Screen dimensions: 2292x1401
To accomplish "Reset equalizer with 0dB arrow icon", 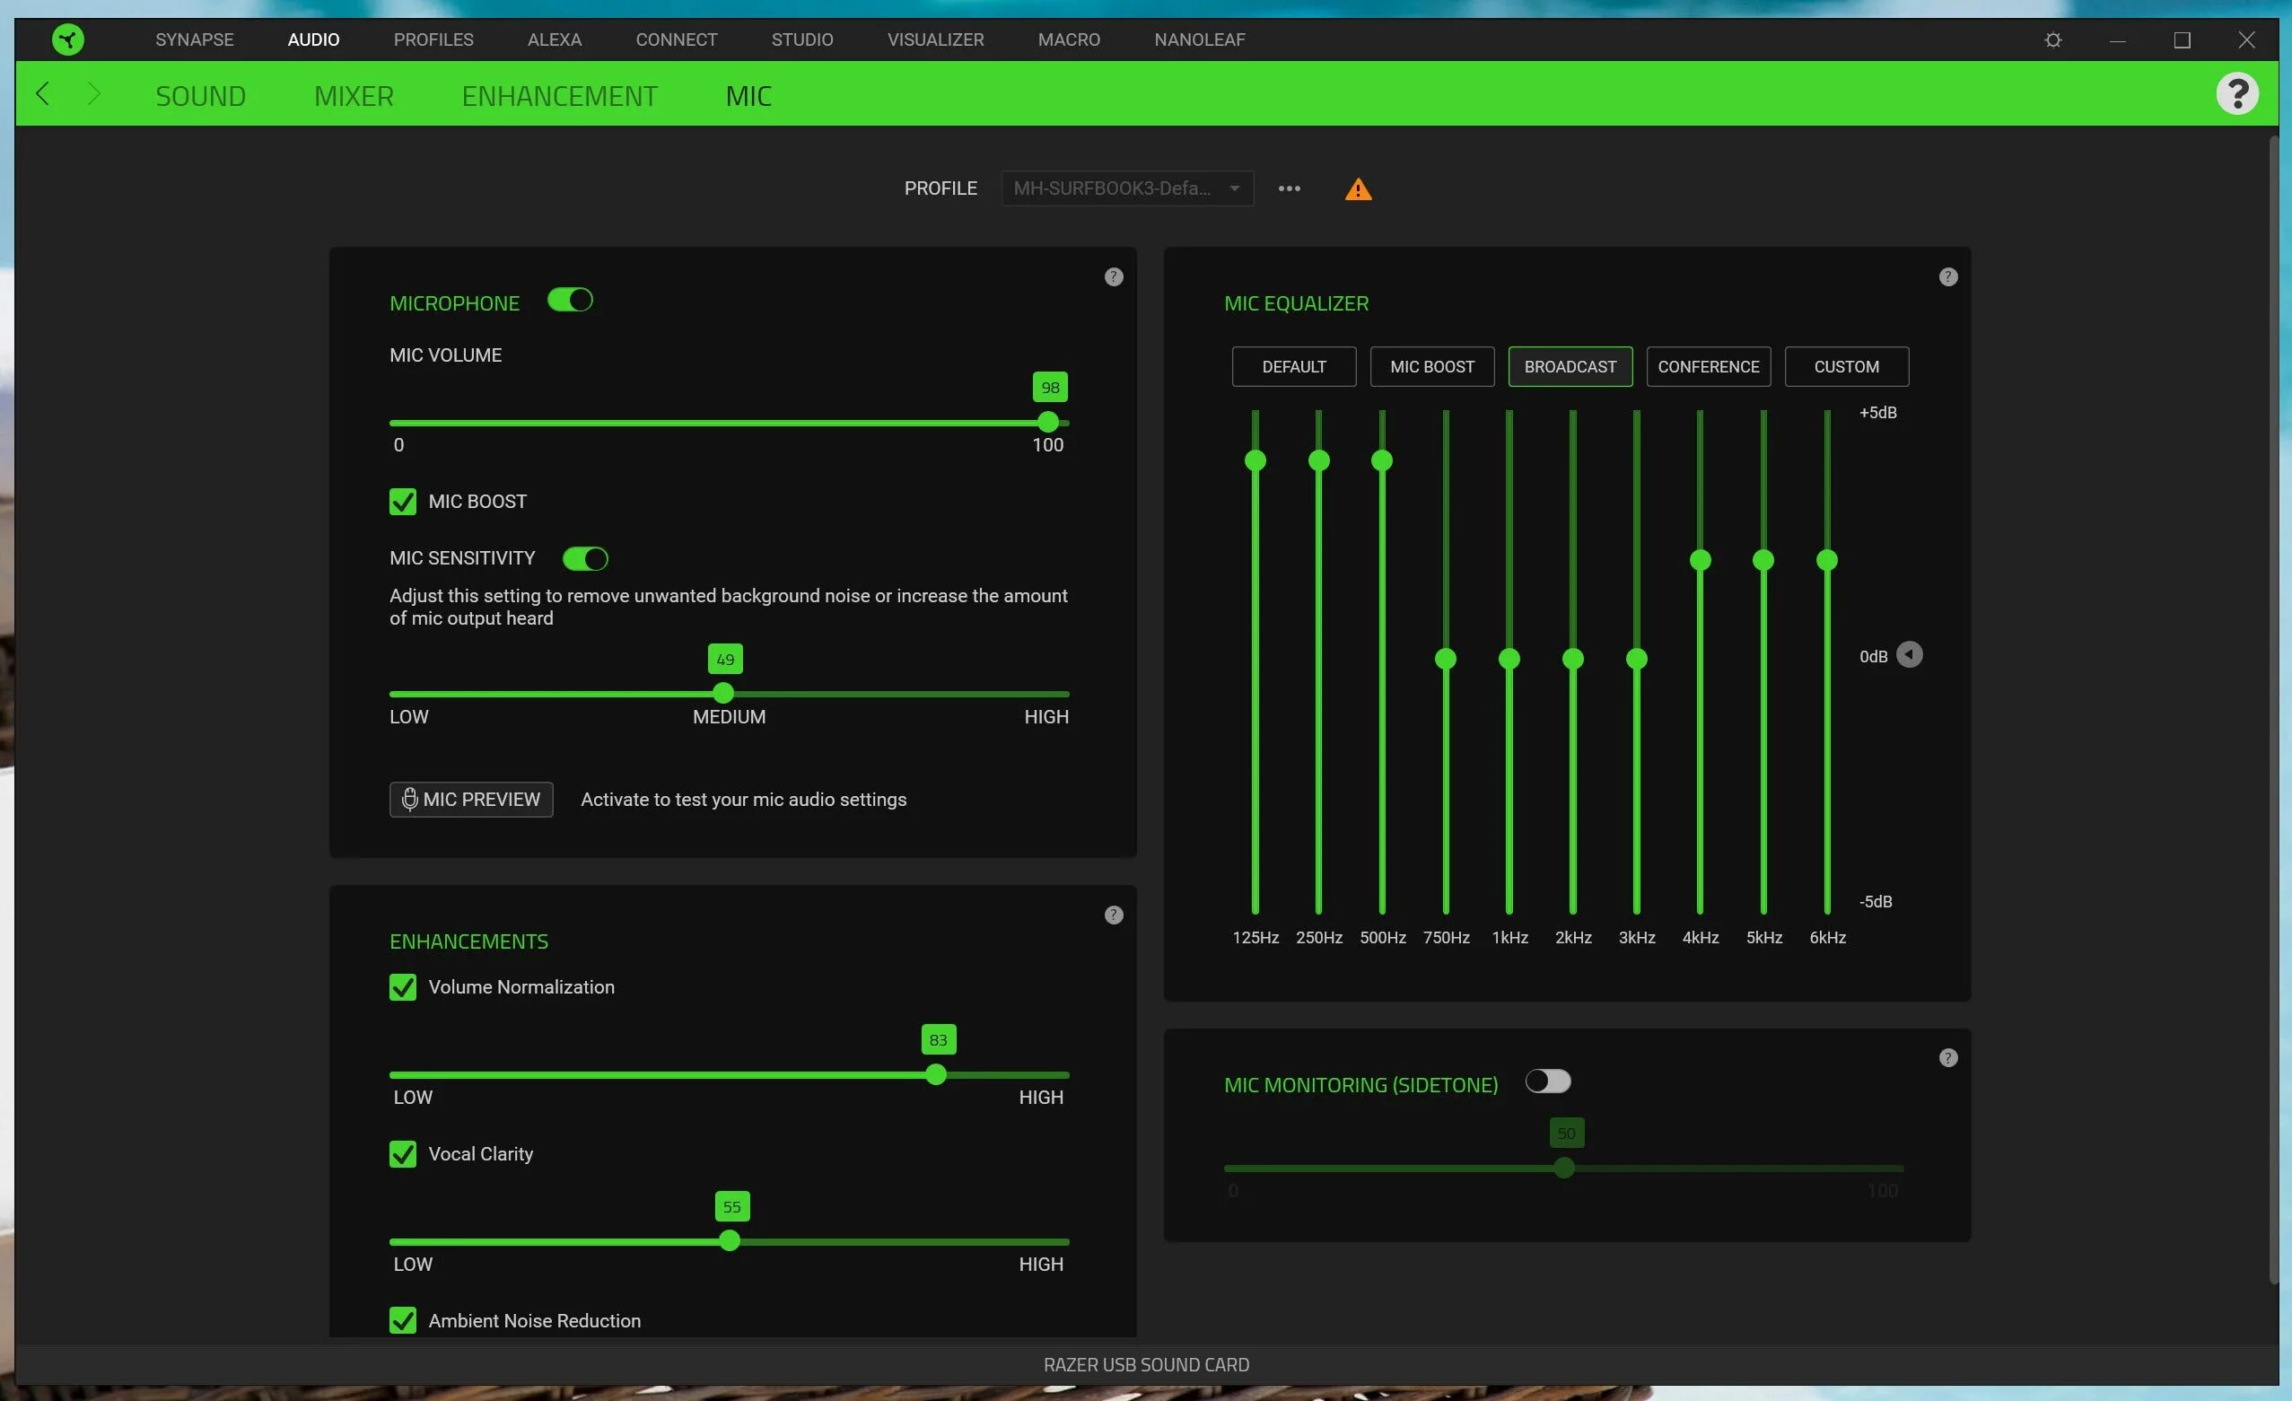I will (x=1909, y=655).
